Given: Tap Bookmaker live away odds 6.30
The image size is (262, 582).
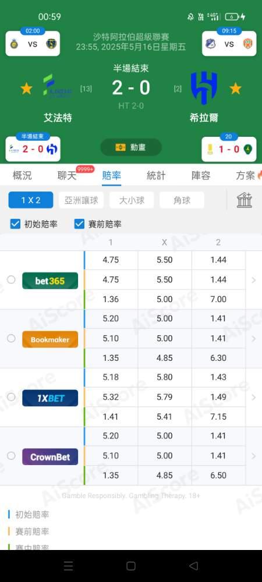Looking at the screenshot, I should point(218,358).
